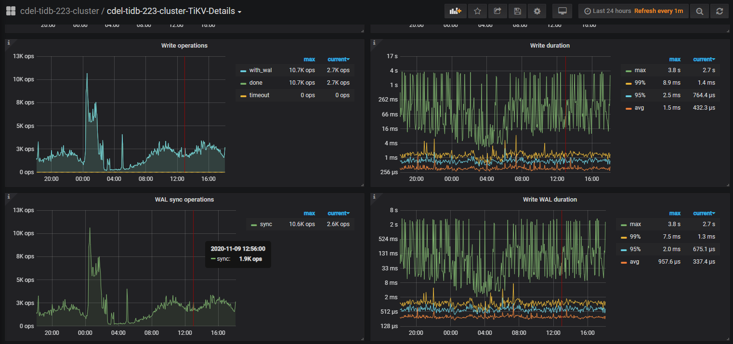Toggle the with_wal series in legend
This screenshot has width=733, height=344.
260,70
